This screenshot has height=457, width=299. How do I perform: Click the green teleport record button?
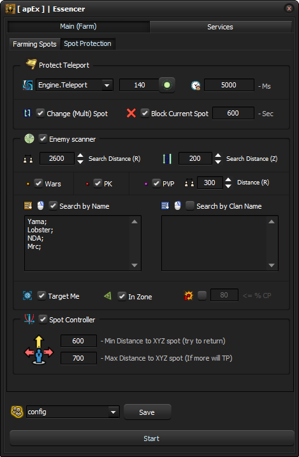167,85
